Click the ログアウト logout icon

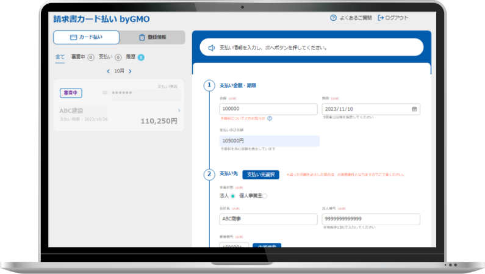[x=381, y=18]
